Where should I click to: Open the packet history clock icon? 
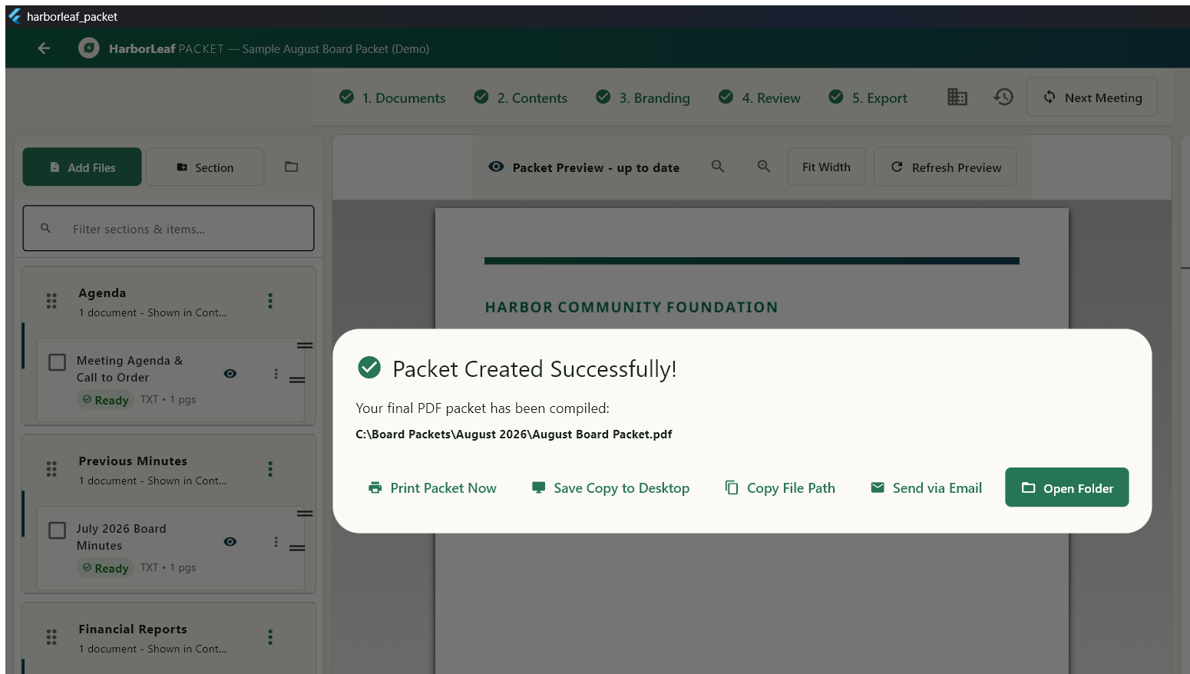1003,97
